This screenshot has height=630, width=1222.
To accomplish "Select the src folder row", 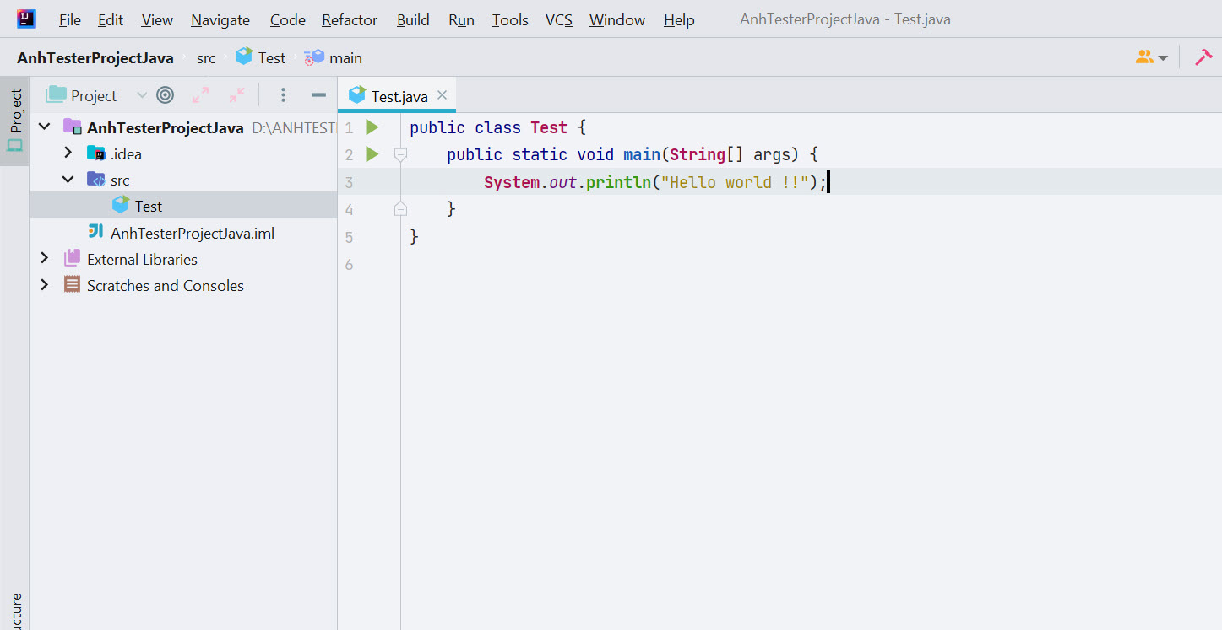I will (x=183, y=180).
